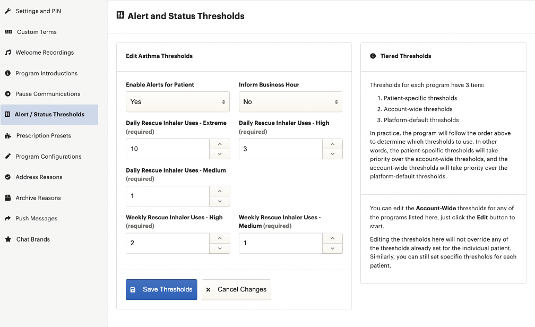Click the info icon next to Tiered Thresholds

(x=373, y=56)
